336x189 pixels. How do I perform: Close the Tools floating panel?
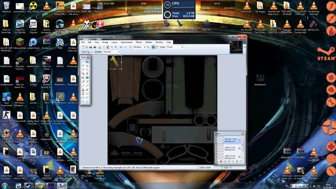coord(88,57)
